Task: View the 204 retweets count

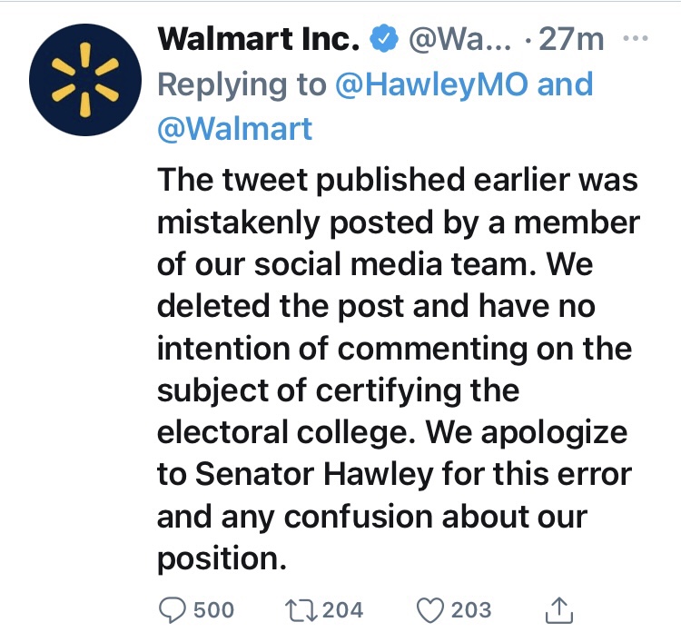Action: (x=342, y=609)
